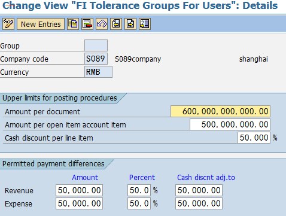Click the Currency field RMB
286x216 pixels.
pos(98,72)
